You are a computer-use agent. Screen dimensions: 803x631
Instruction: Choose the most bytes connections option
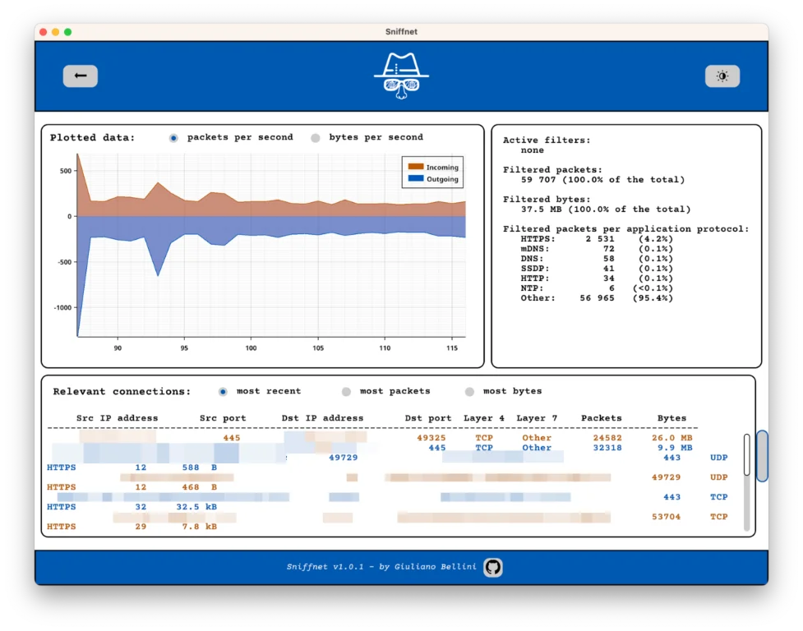[469, 392]
